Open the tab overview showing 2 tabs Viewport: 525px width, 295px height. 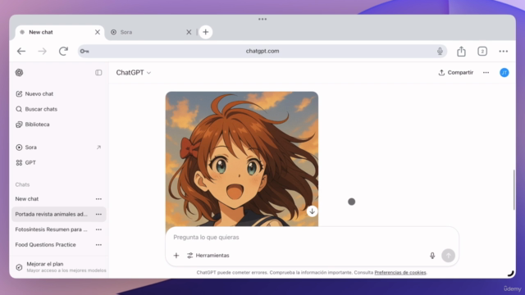(x=482, y=51)
